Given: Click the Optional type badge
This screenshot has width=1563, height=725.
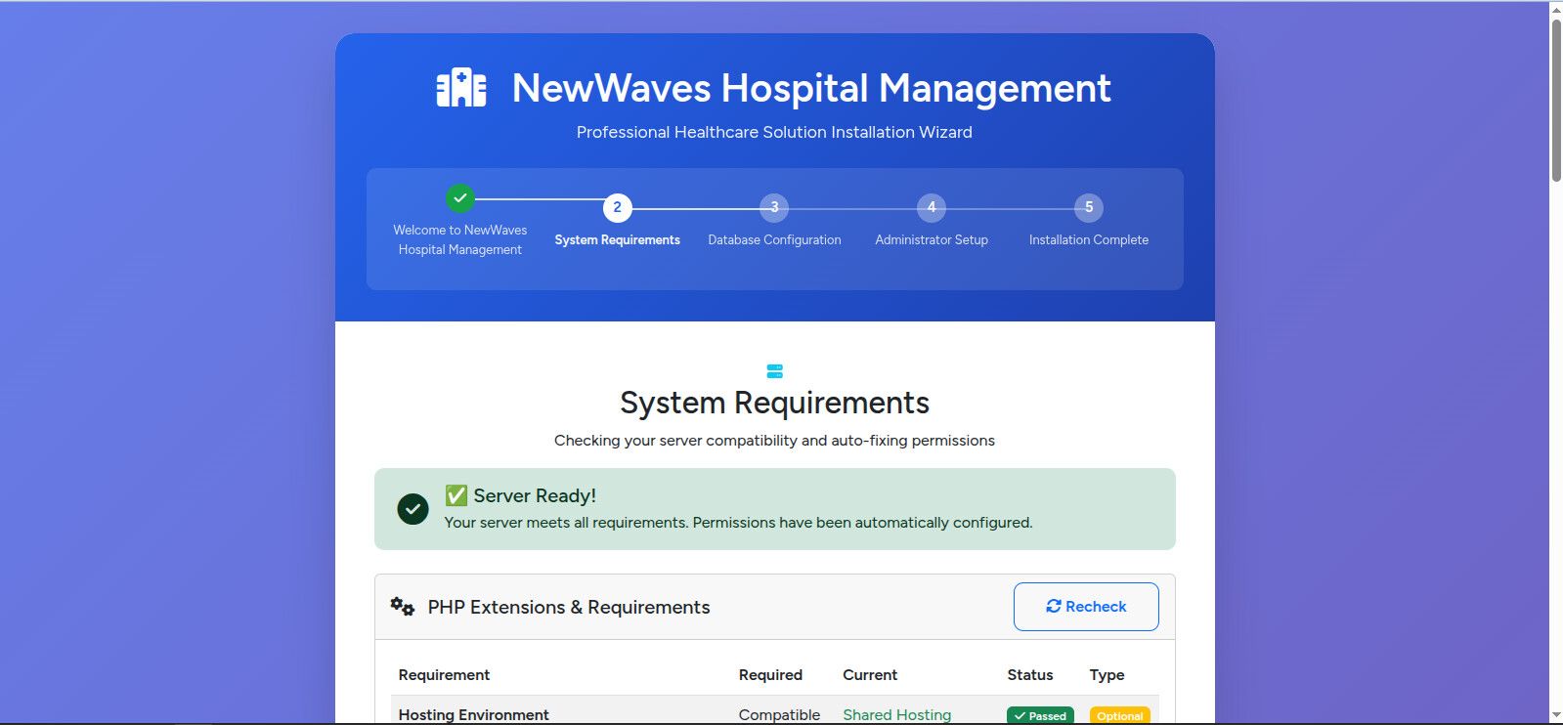Looking at the screenshot, I should pyautogui.click(x=1119, y=715).
